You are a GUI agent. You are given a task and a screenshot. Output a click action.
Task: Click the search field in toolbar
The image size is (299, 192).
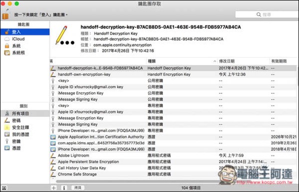267,14
